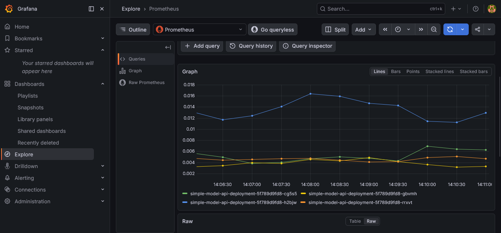Open the Add dropdown menu

point(363,30)
